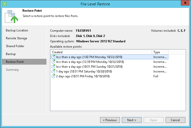This screenshot has height=128, width=191.
Task: Sort by the Created column header
Action: pos(101,52)
